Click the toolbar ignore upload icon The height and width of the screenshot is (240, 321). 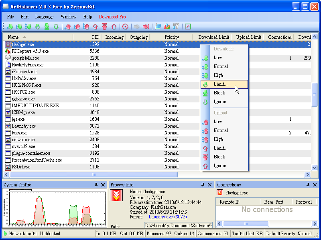point(114,26)
